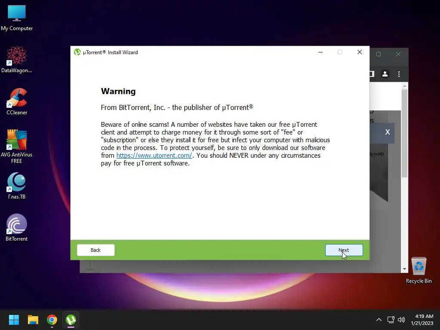
Task: Open the My Computer desktop icon
Action: pyautogui.click(x=17, y=18)
